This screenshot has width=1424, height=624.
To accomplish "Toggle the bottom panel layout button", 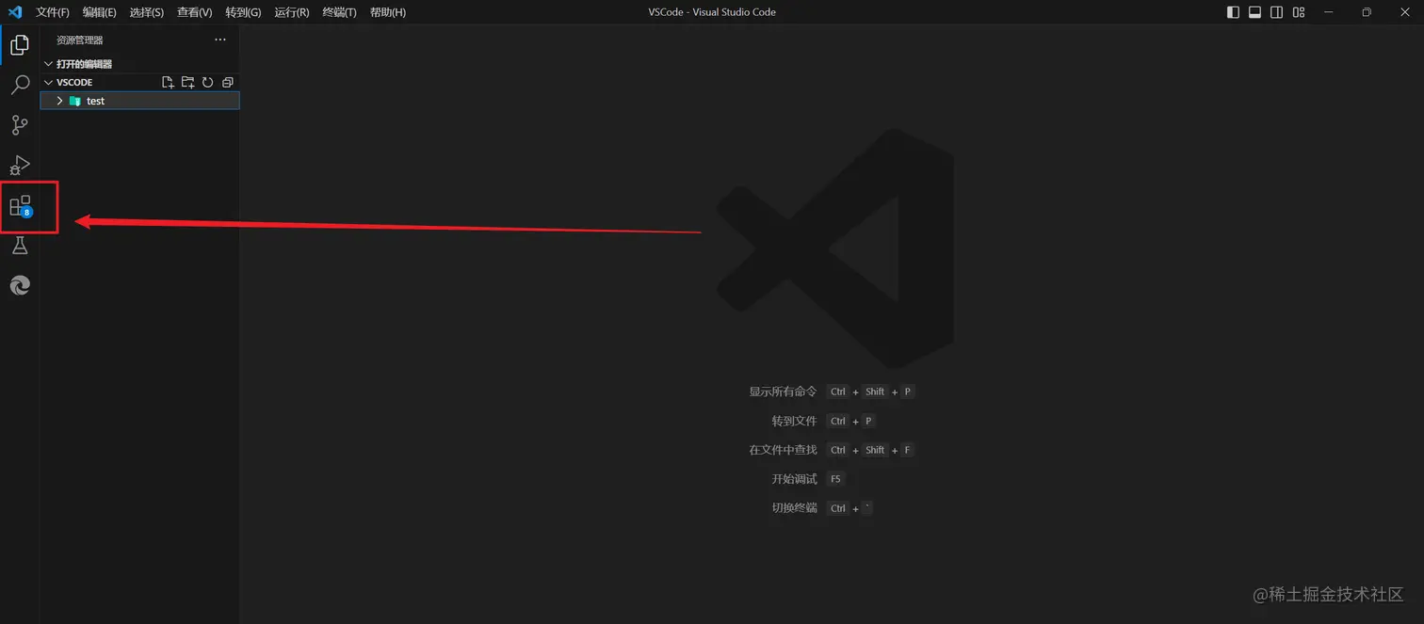I will coord(1255,12).
